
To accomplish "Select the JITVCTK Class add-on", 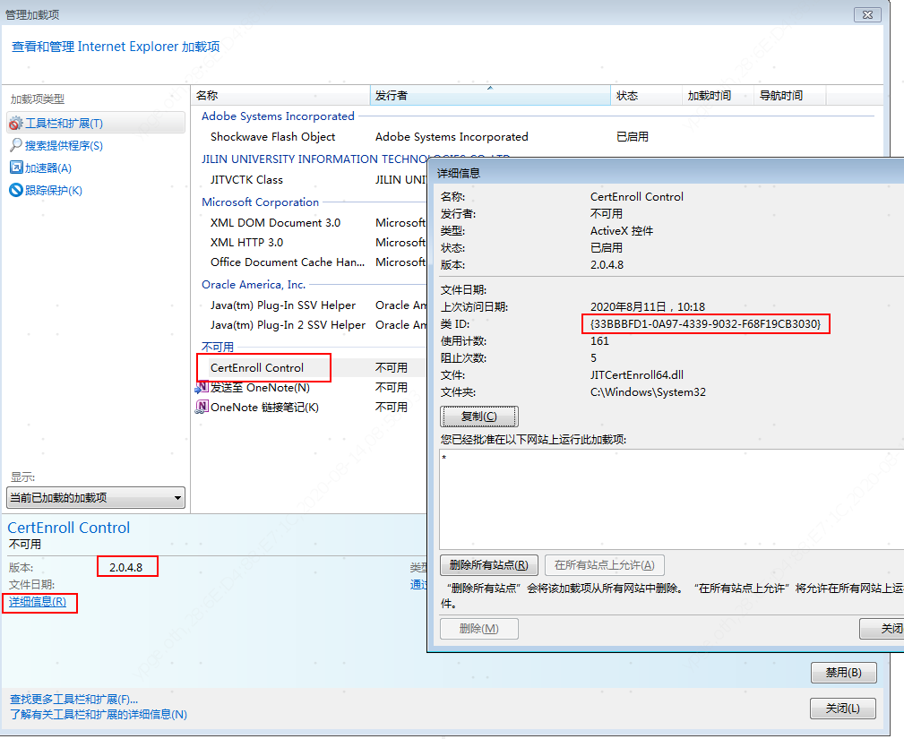I will point(246,179).
